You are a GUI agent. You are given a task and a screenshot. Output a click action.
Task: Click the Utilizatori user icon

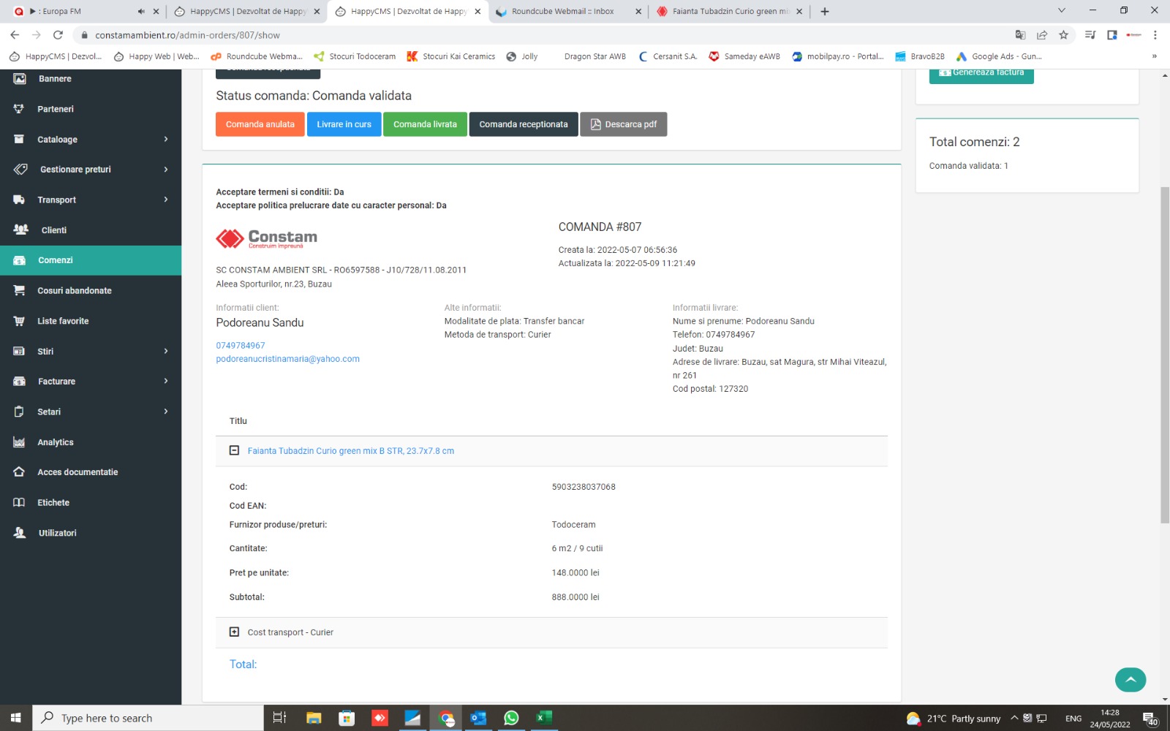pyautogui.click(x=20, y=533)
